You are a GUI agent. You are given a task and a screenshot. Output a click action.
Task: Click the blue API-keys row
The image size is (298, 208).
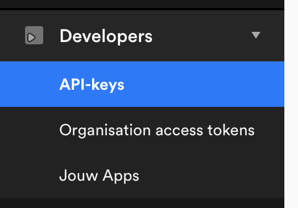142,84
